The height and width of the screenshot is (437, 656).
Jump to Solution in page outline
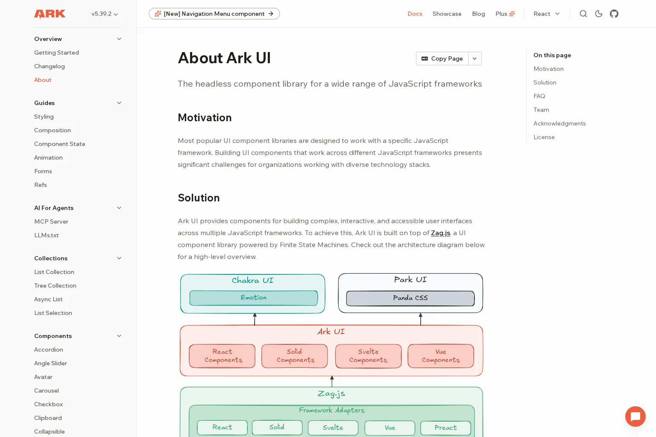tap(545, 82)
